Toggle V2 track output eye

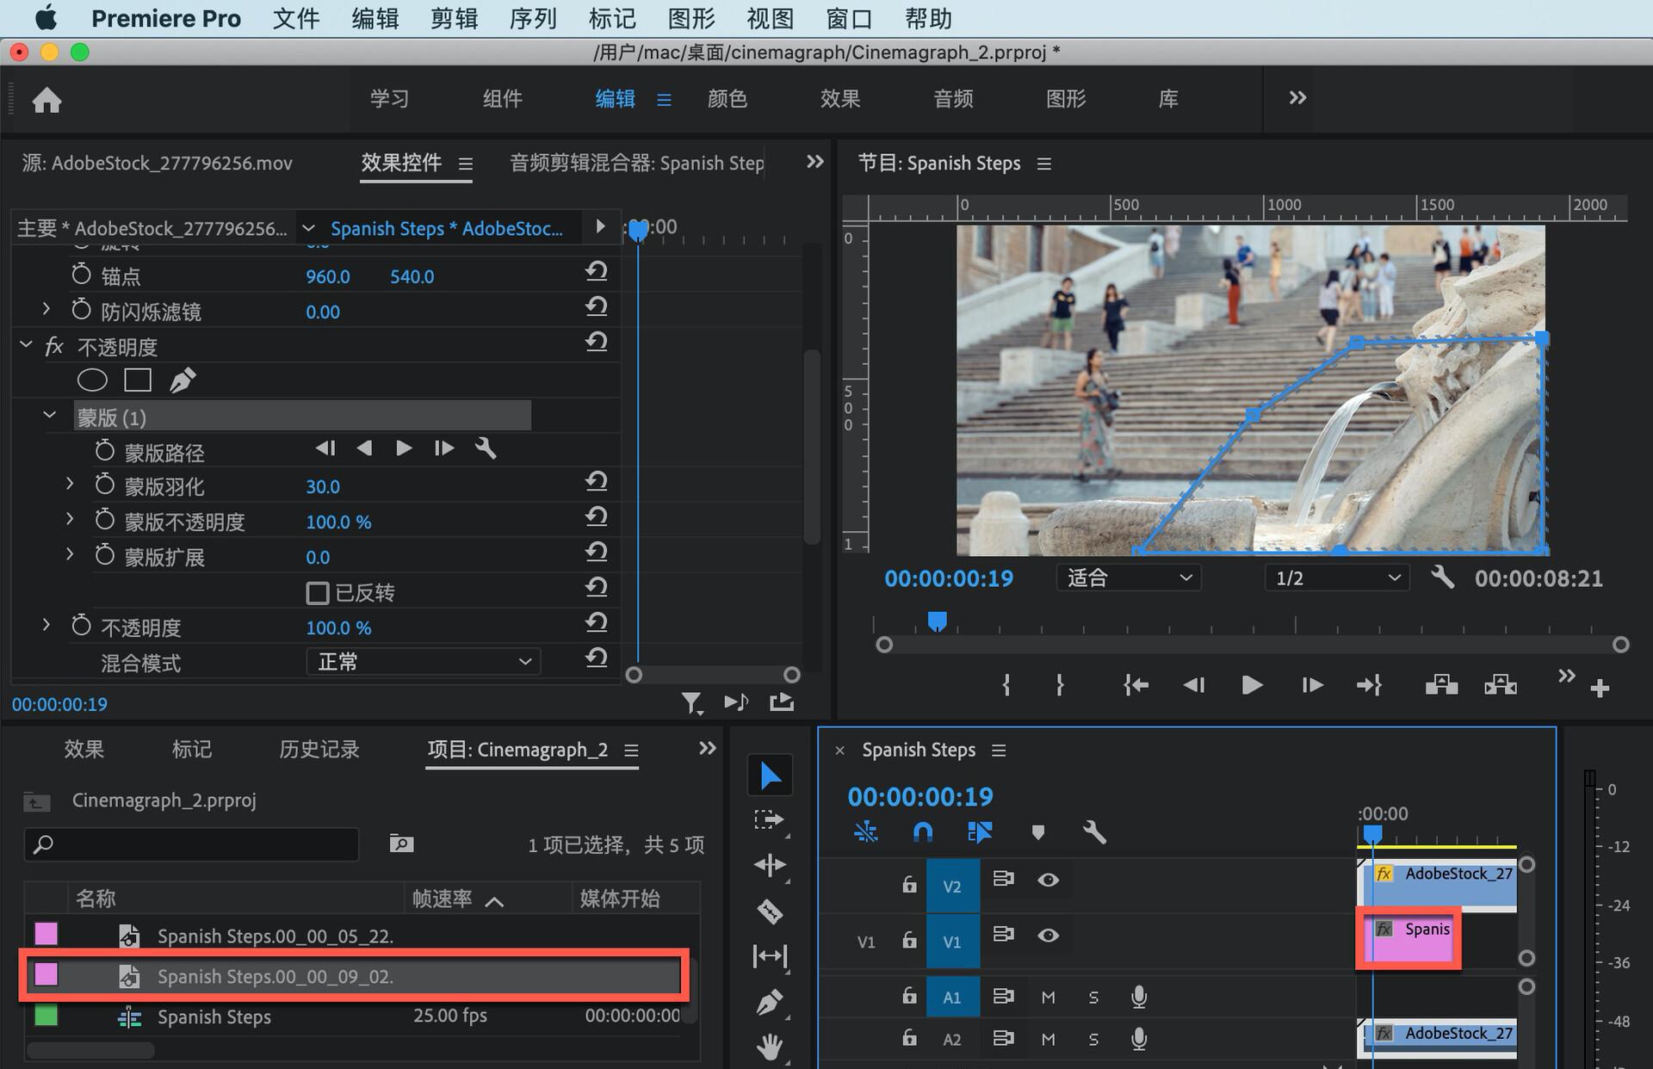1048,880
